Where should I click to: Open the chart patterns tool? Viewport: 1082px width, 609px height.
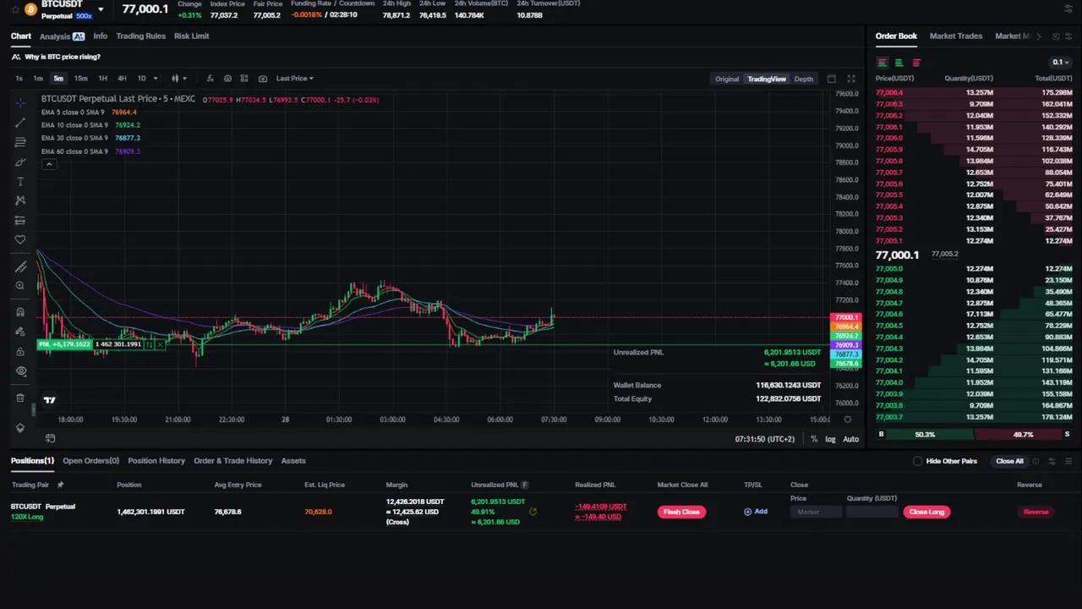coord(20,200)
